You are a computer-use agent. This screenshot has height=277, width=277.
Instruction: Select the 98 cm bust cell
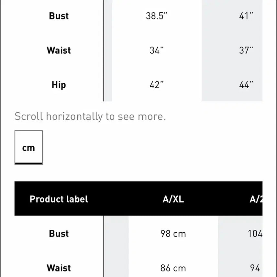(x=173, y=234)
